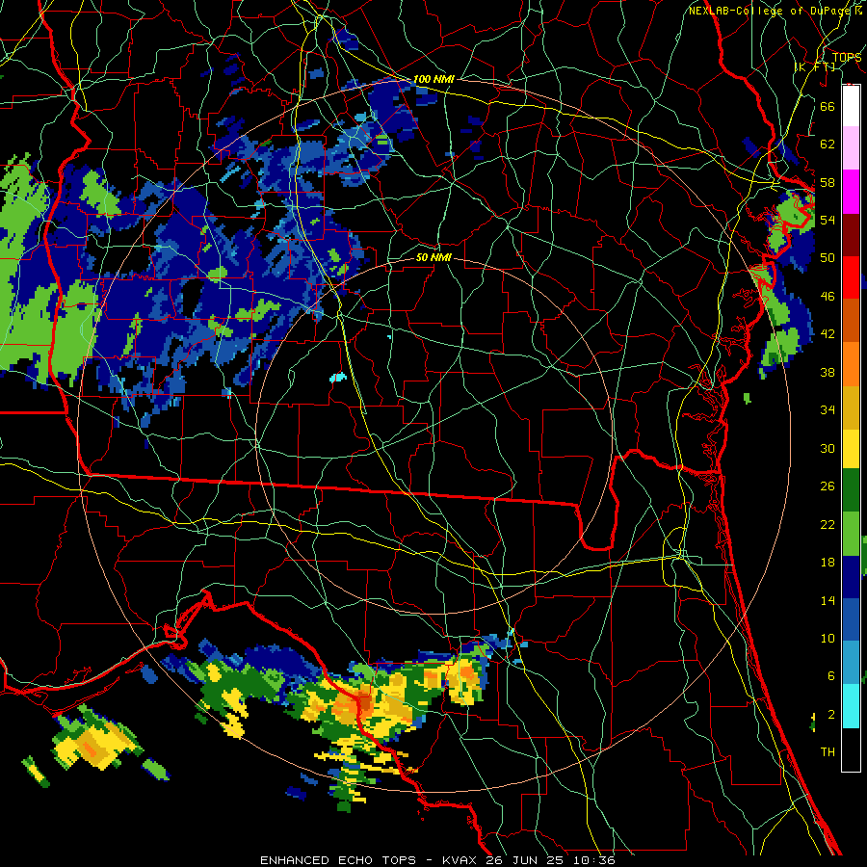The height and width of the screenshot is (867, 867).
Task: Click the "10:36" timestamp text
Action: point(594,860)
